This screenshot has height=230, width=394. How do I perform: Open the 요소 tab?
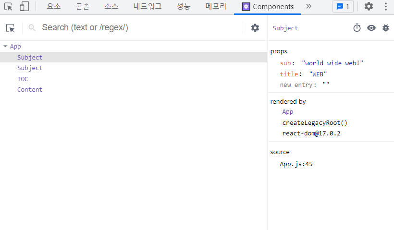[54, 7]
